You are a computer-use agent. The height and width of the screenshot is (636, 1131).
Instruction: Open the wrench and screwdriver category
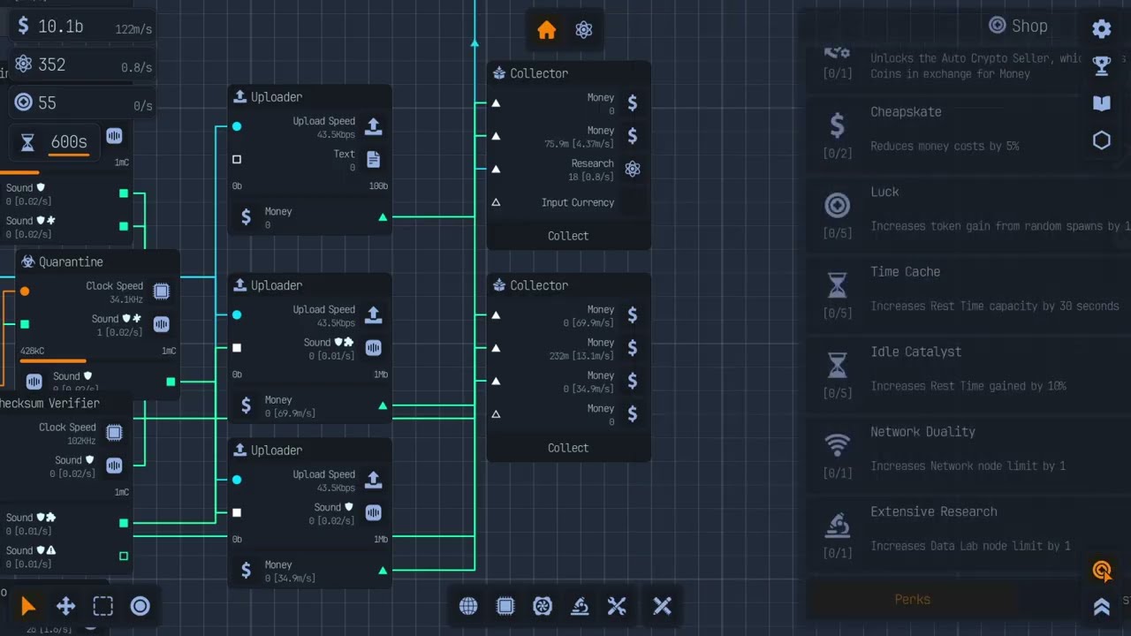(617, 606)
